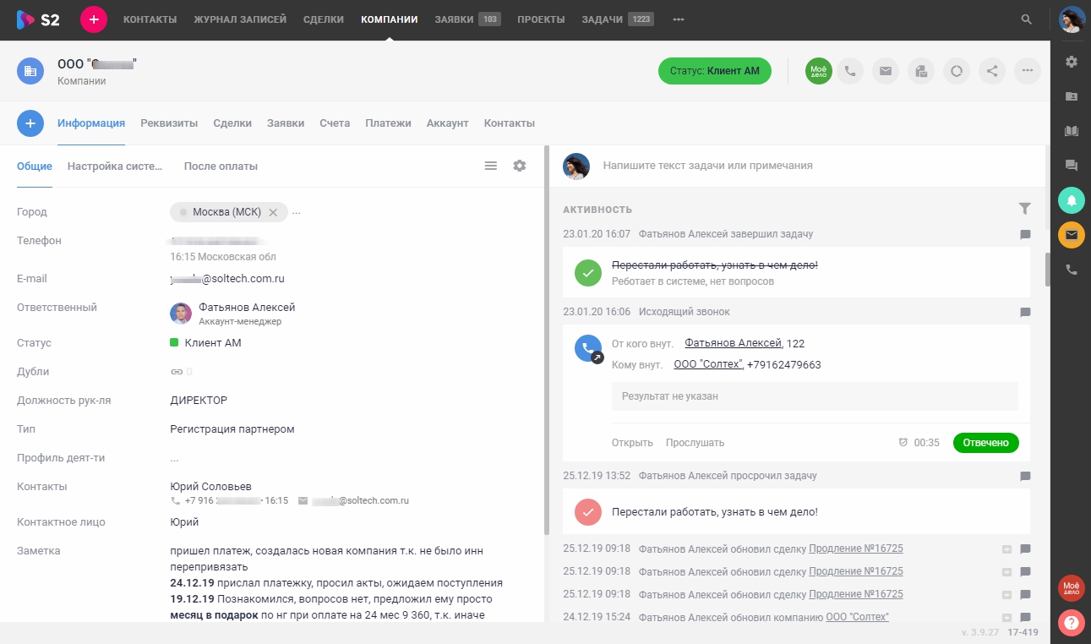
Task: Click the activity filter funnel icon
Action: point(1025,208)
